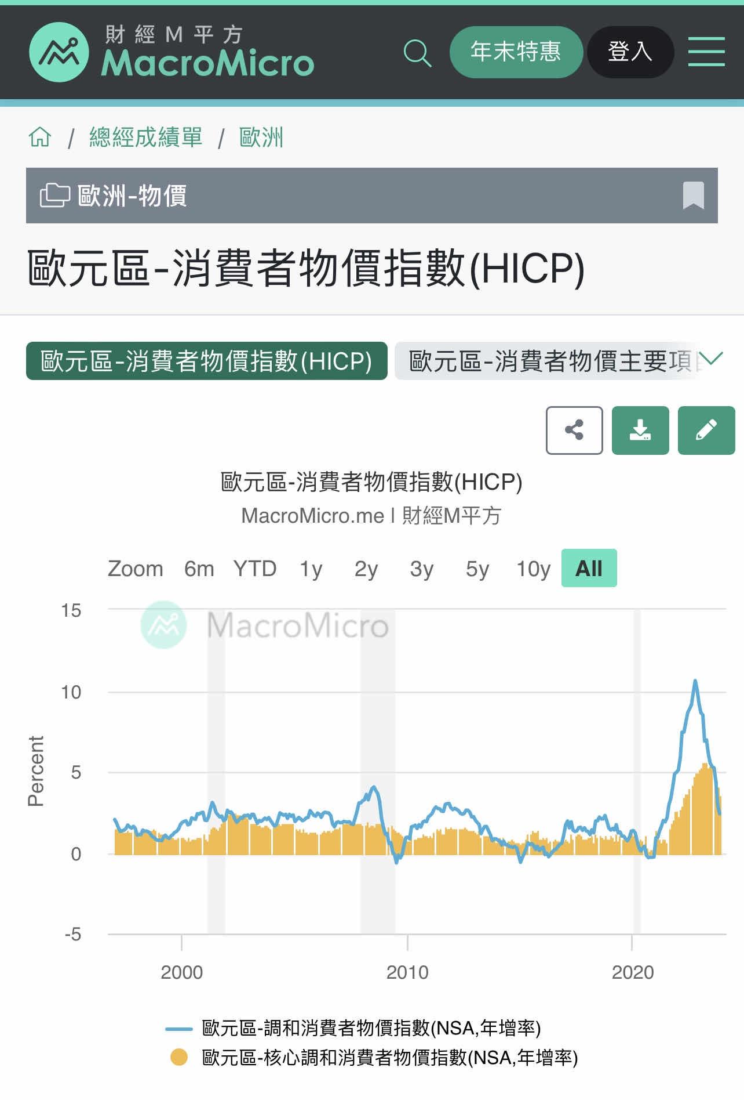Select the All zoom range
Image resolution: width=744 pixels, height=1100 pixels.
coord(589,569)
